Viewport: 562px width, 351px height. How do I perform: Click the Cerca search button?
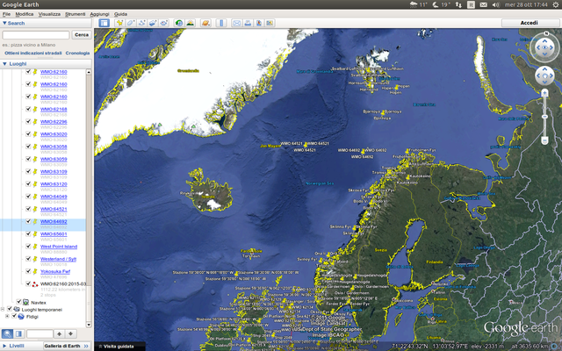click(x=82, y=35)
